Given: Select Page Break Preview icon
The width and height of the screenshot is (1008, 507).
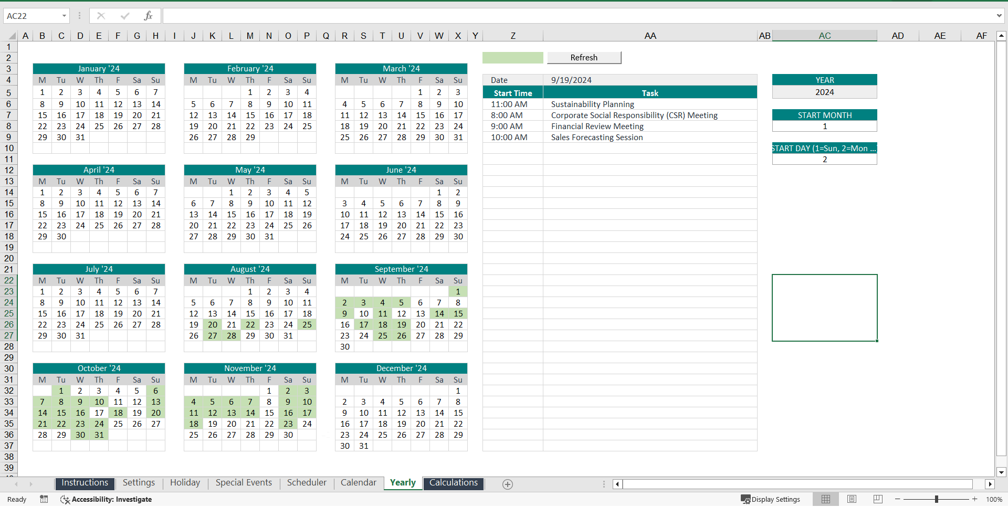Looking at the screenshot, I should click(x=877, y=499).
